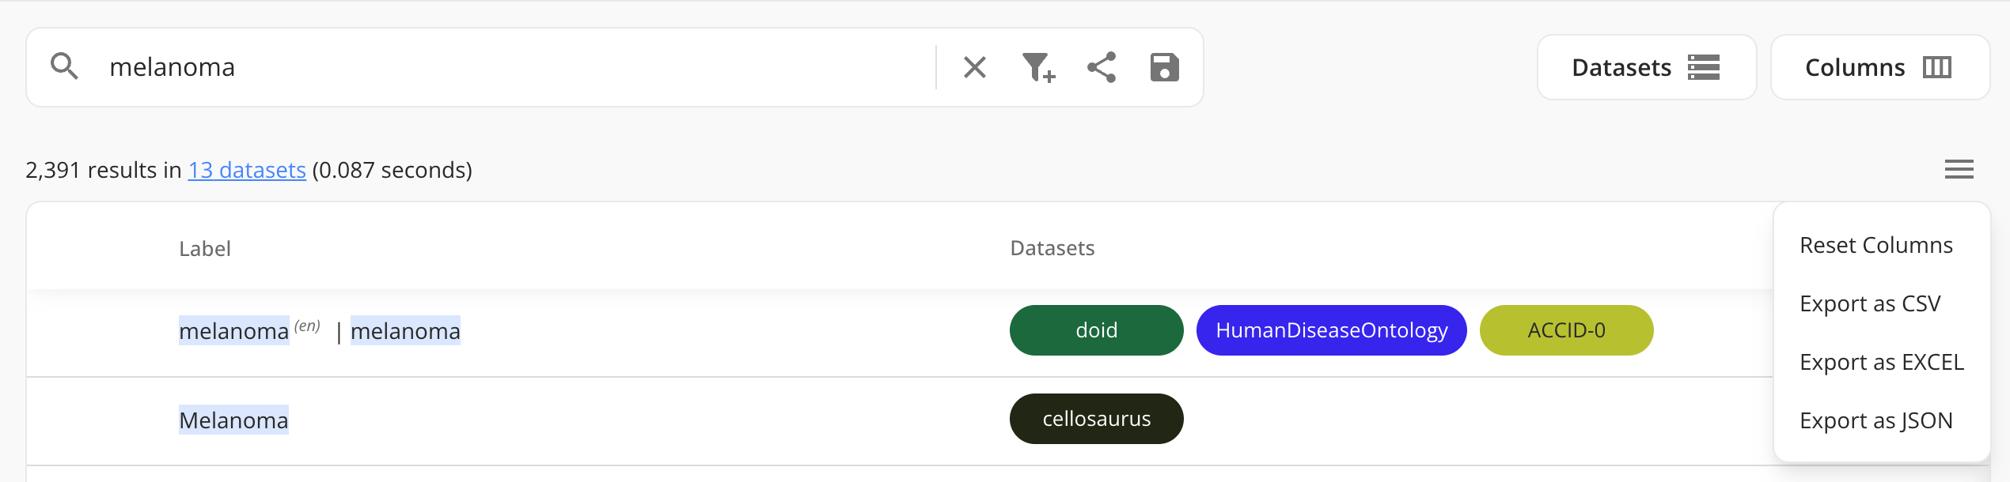Click the dark cellosaurus dataset tag
The image size is (2010, 482).
click(x=1096, y=419)
